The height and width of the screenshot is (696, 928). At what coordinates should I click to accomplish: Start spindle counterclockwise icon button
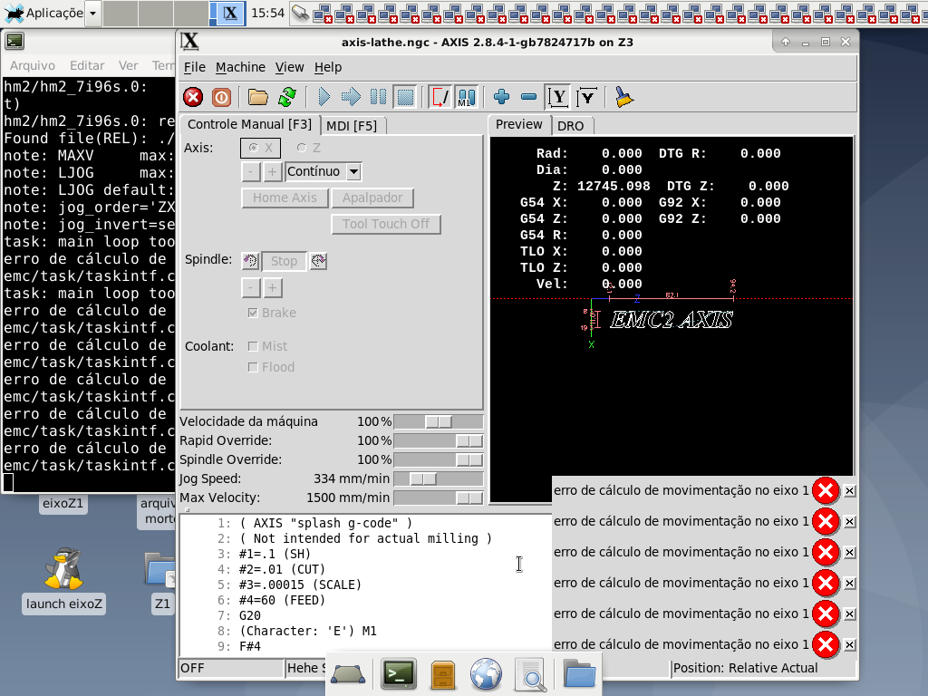click(x=250, y=260)
